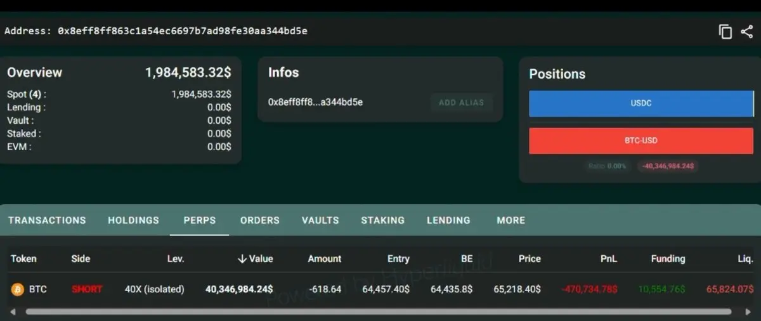761x321 pixels.
Task: Click the Staked row in Overview
Action: coord(119,134)
